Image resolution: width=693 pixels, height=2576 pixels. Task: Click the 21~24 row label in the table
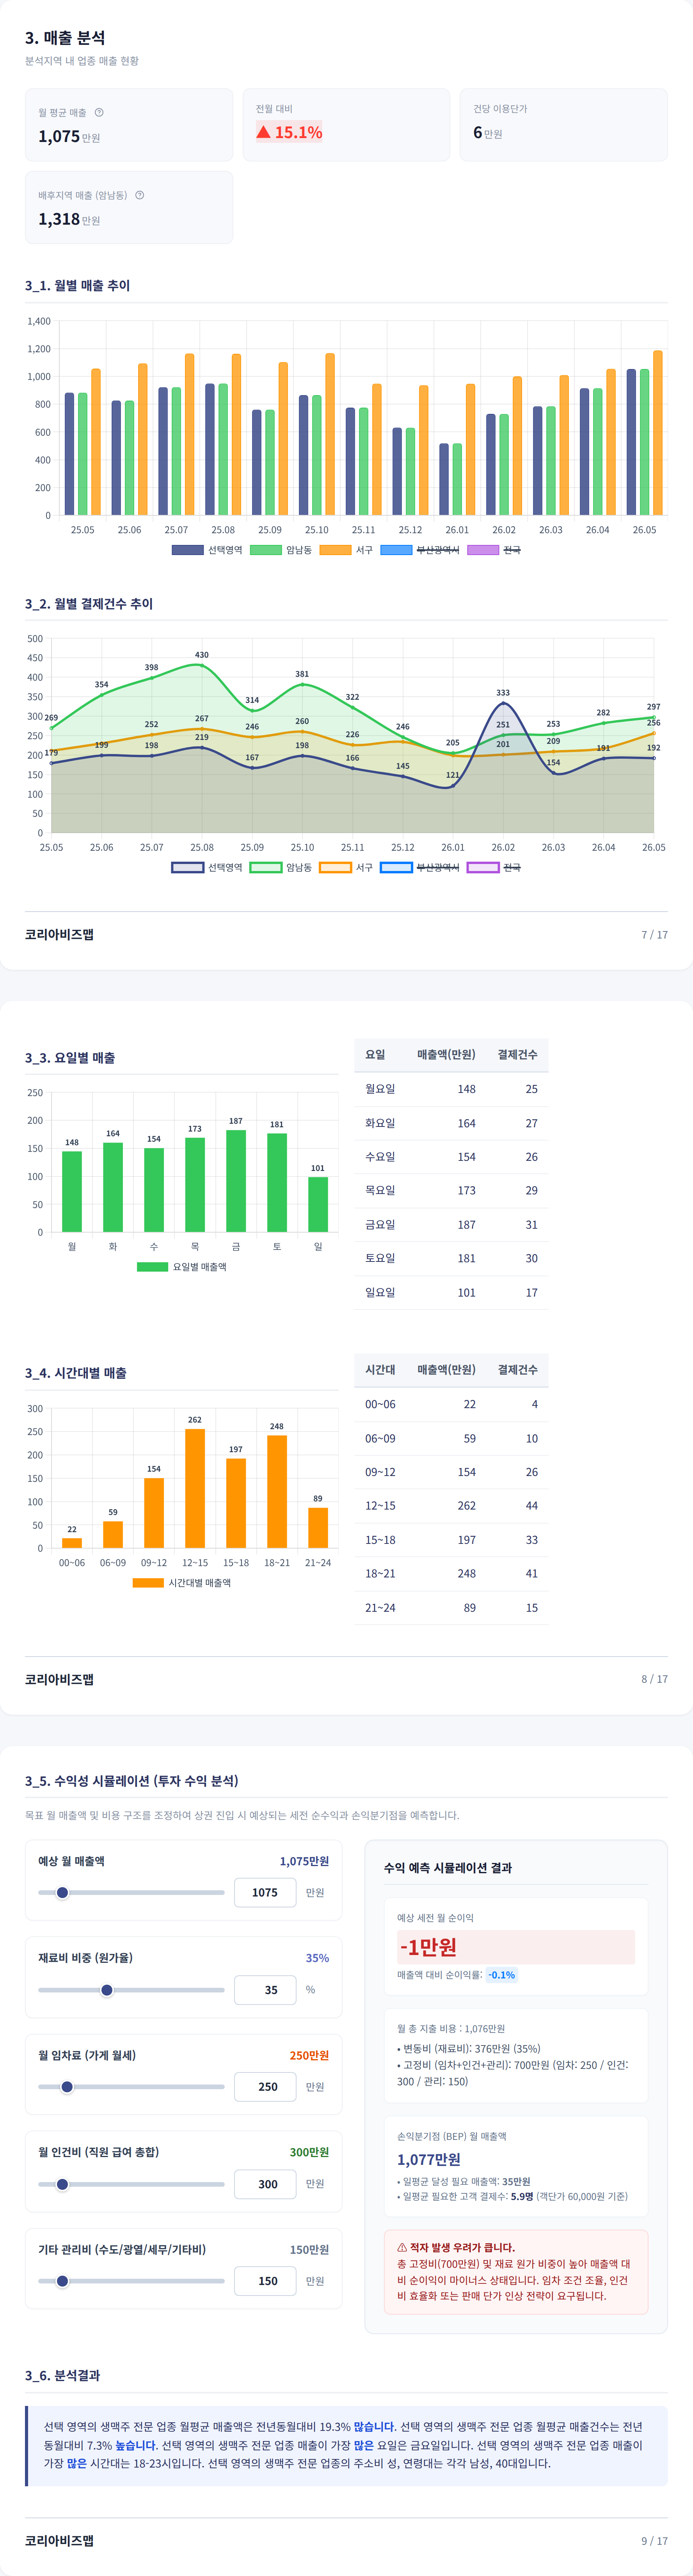pyautogui.click(x=380, y=1607)
